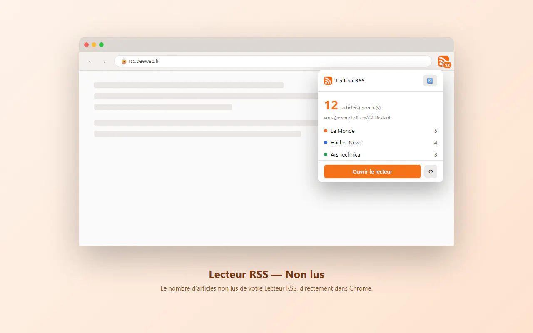This screenshot has width=533, height=333.
Task: Refresh the feed count in the popup
Action: (x=430, y=81)
